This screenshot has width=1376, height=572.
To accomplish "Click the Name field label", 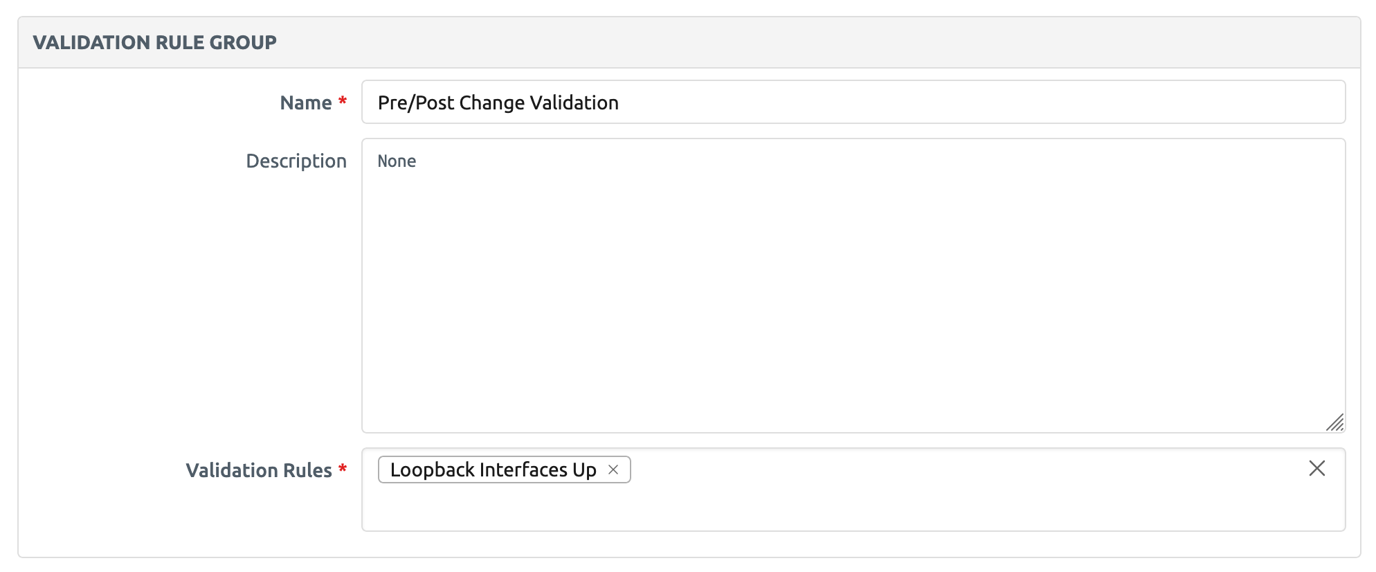I will [x=305, y=102].
